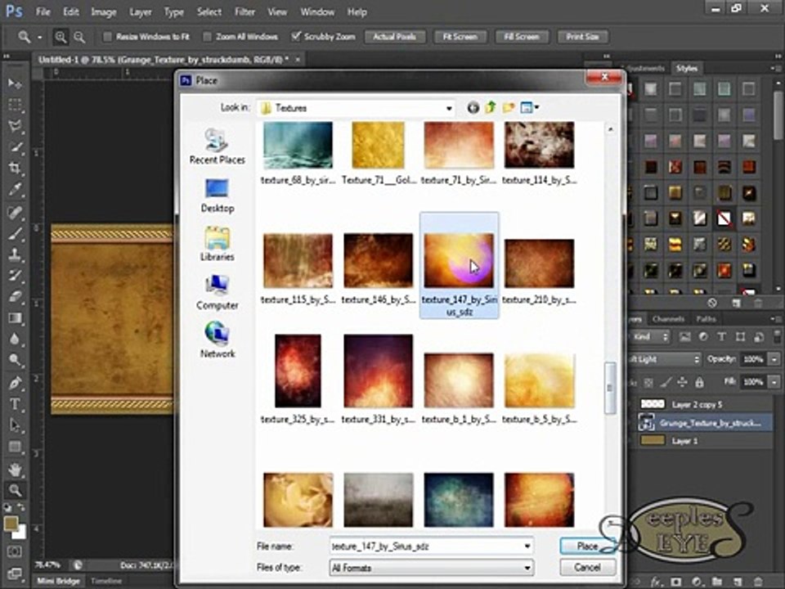Select the Move tool
The image size is (785, 589).
click(15, 83)
